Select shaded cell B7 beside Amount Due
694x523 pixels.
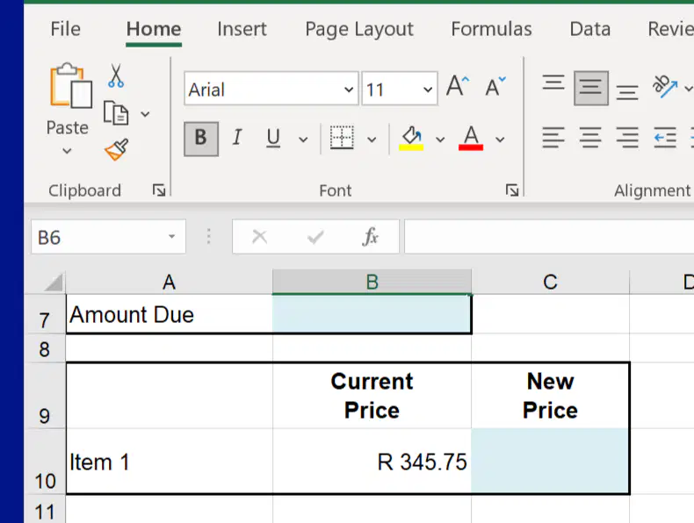pos(372,314)
